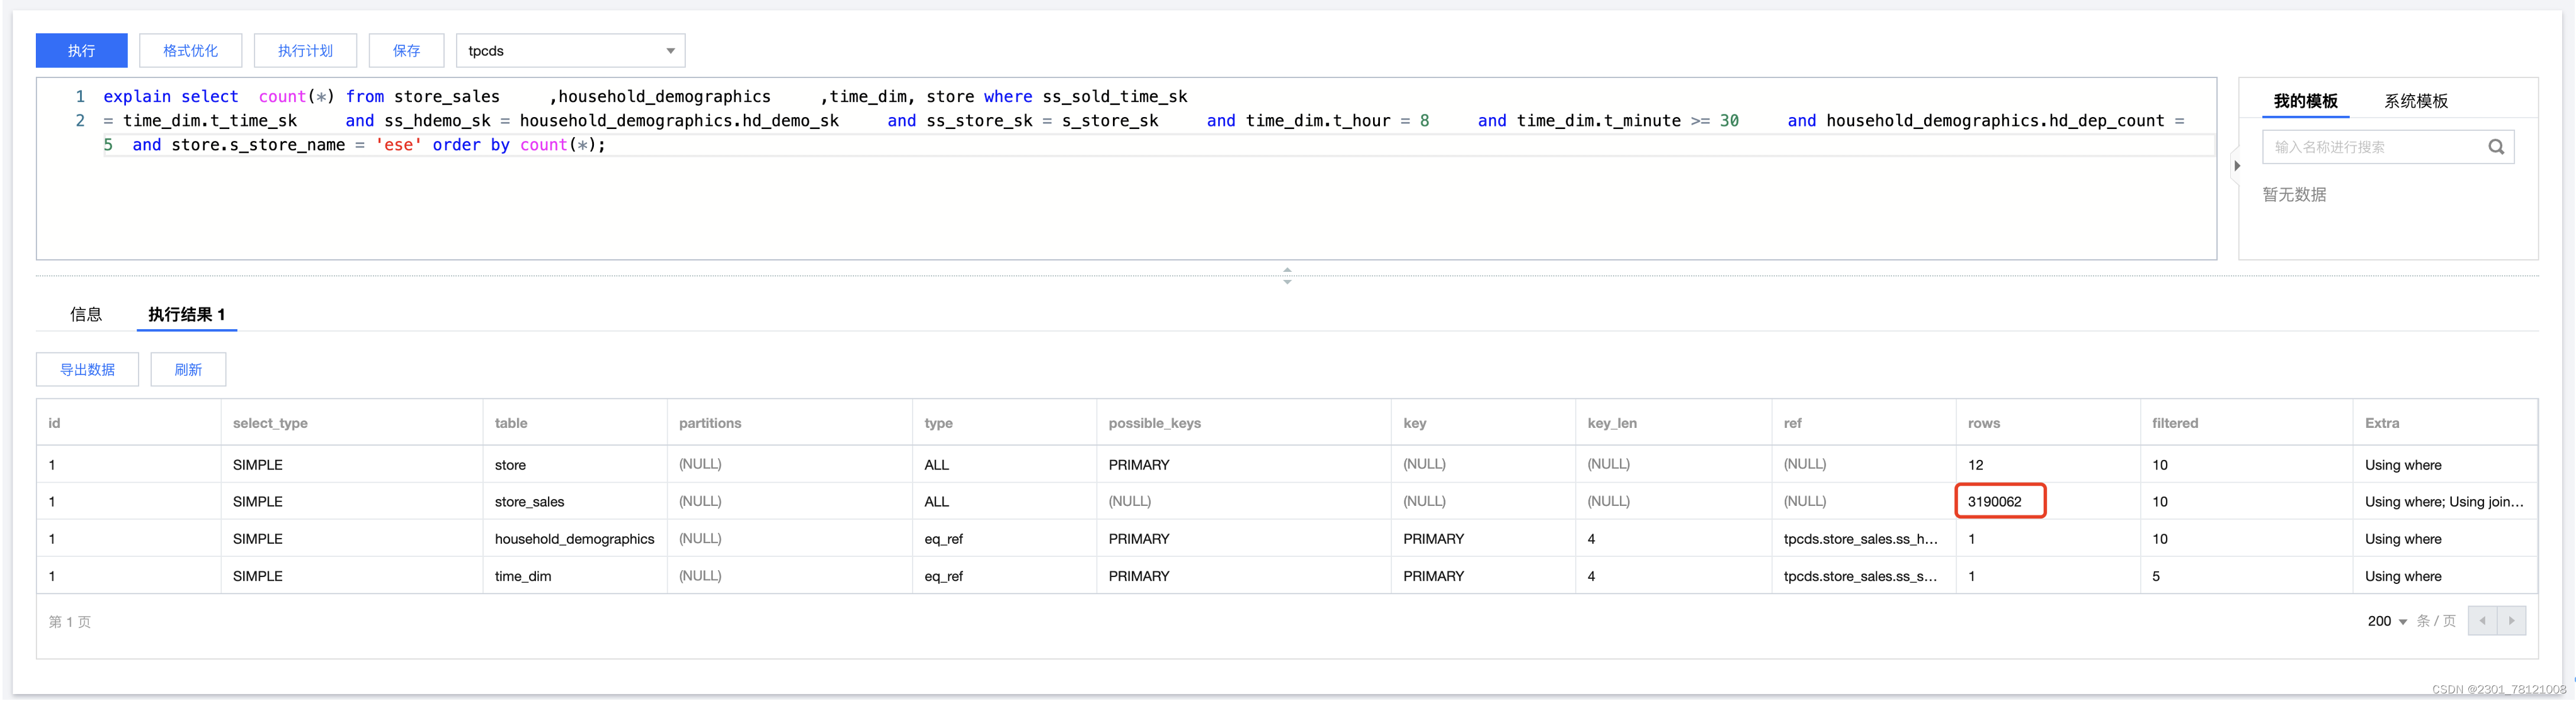Screen dimensions: 2576x701
Task: Click inside the SQL editor area
Action: tap(1126, 169)
